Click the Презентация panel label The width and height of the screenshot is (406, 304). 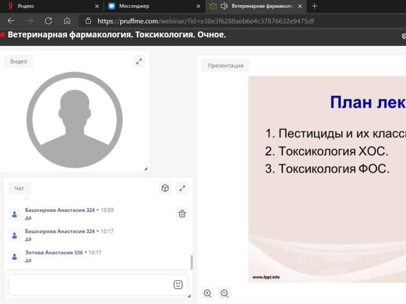225,66
